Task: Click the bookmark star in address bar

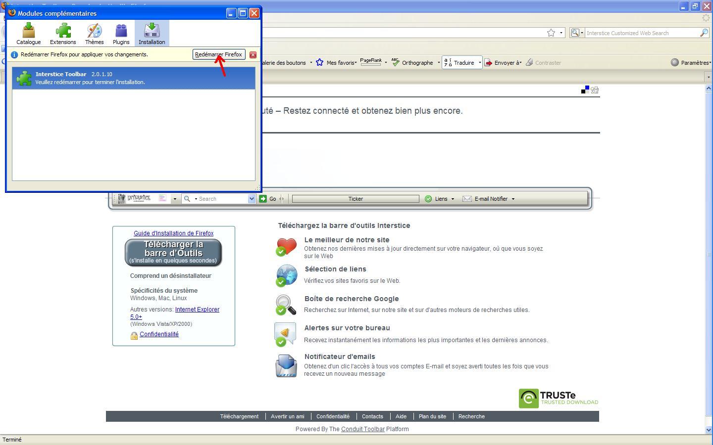Action: click(x=551, y=33)
